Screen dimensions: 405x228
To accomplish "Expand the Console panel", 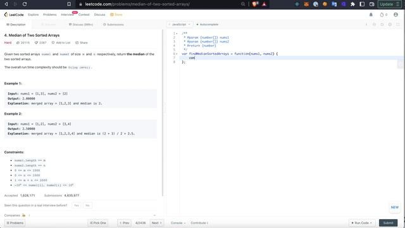I will (178, 223).
